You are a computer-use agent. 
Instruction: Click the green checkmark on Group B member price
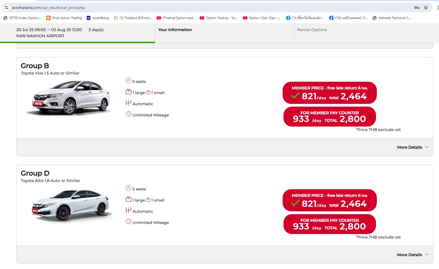pos(295,95)
